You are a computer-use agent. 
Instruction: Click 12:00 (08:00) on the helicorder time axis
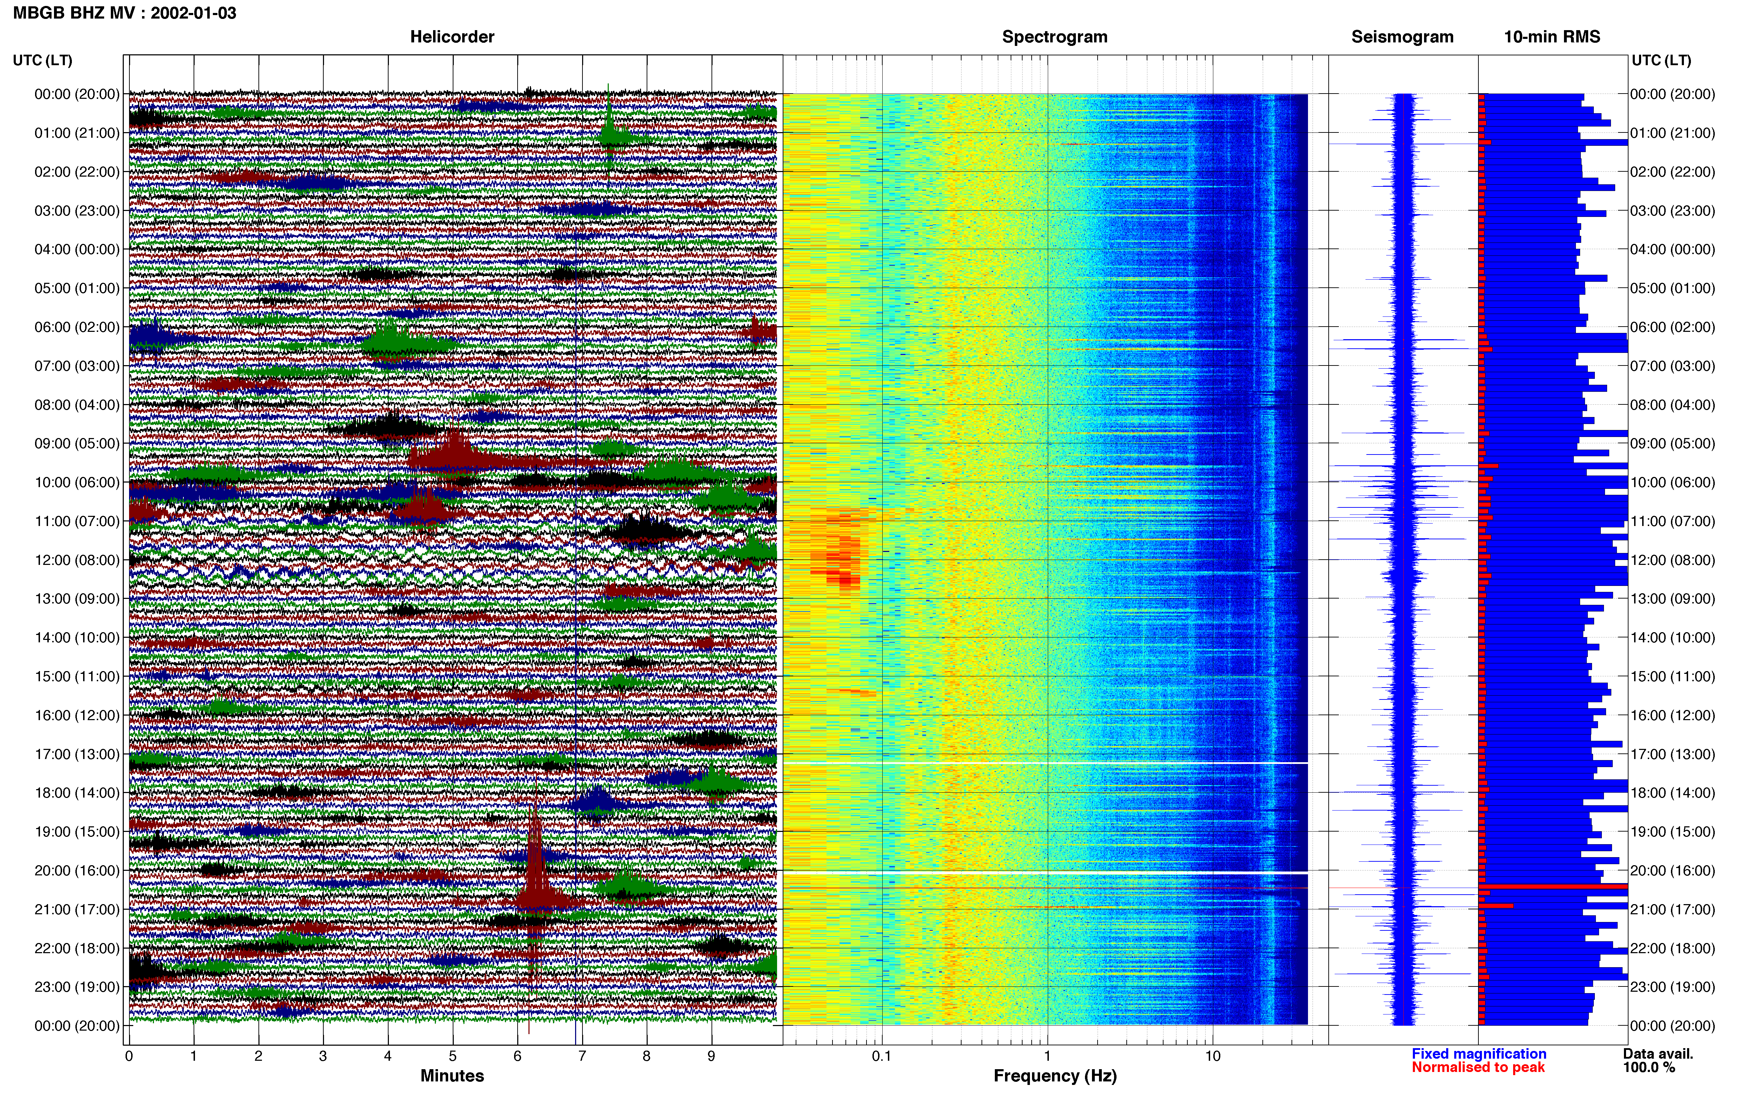[76, 560]
